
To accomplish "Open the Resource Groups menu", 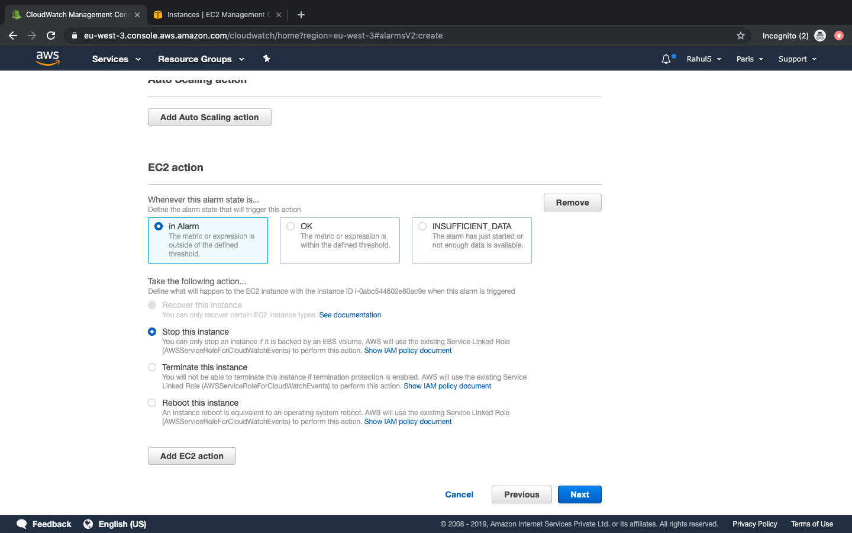I will click(201, 59).
